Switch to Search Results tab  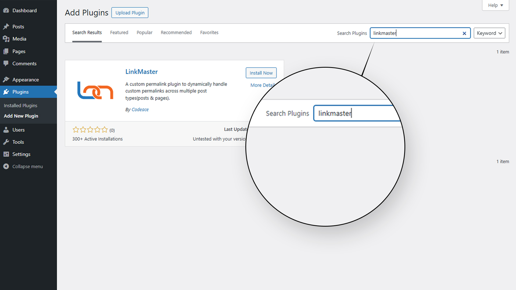tap(87, 32)
